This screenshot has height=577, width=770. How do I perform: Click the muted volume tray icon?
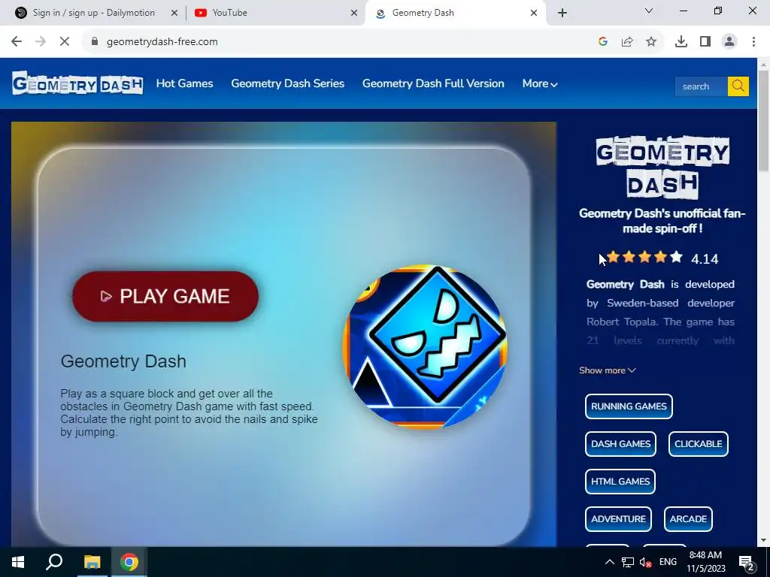click(646, 562)
